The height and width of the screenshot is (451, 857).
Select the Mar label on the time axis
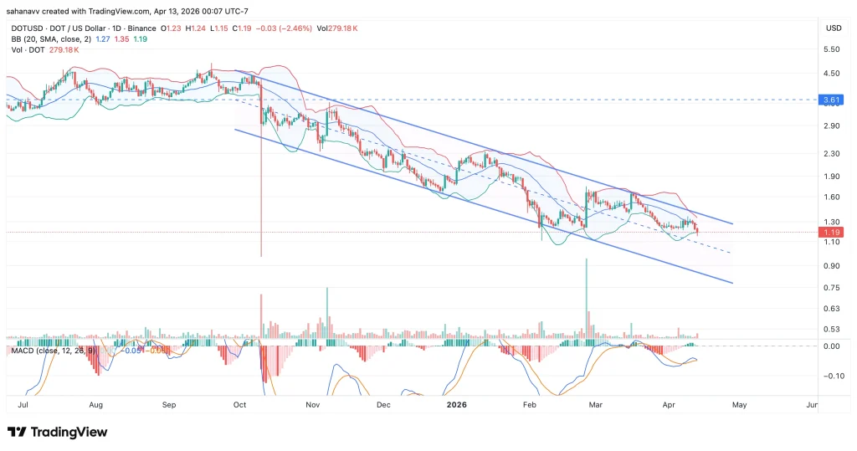click(595, 404)
